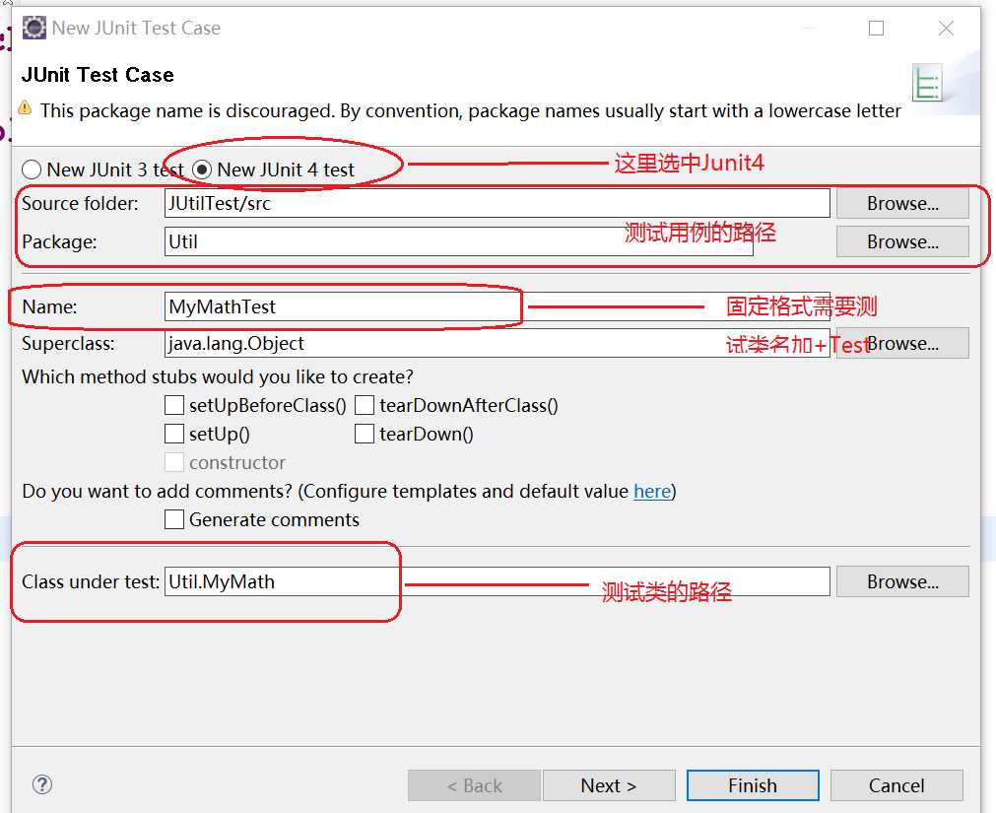996x813 pixels.
Task: Close the New JUnit Test Case window
Action: [x=946, y=28]
